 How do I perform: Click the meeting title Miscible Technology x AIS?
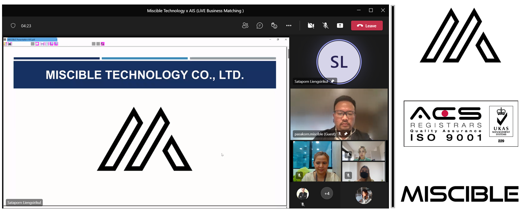click(x=195, y=11)
